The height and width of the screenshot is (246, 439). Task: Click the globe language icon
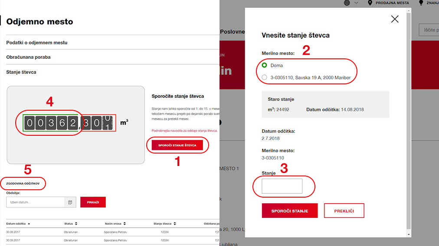tap(347, 3)
